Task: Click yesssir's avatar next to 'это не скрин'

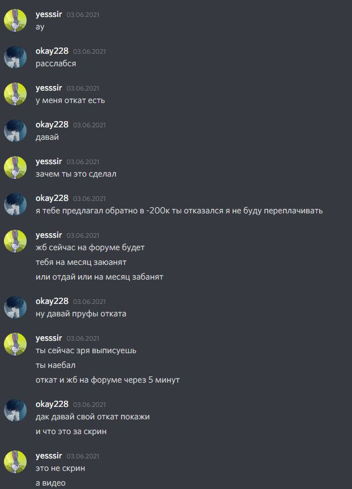Action: (x=15, y=462)
